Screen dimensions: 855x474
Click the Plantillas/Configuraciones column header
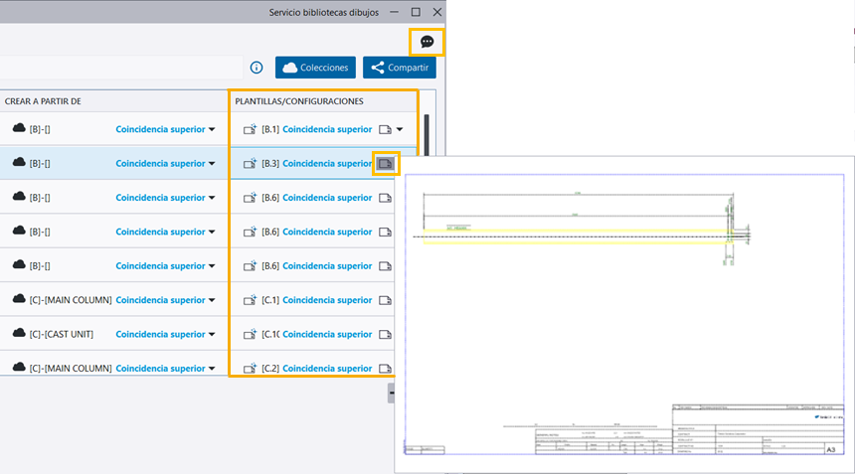(298, 100)
